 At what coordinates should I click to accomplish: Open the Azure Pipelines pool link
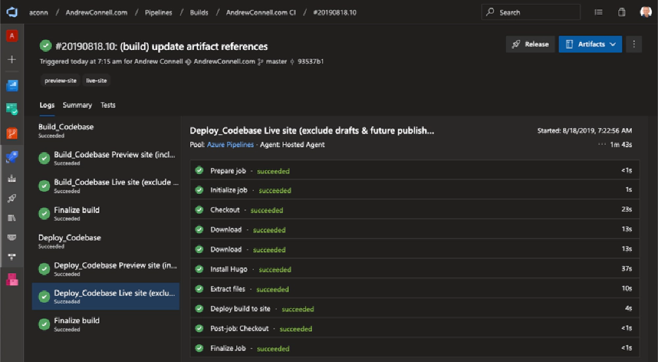point(230,145)
